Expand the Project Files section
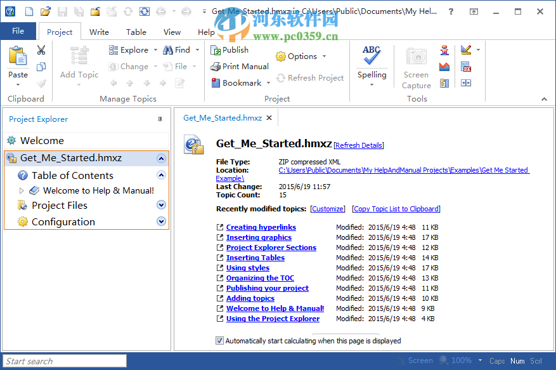The image size is (556, 370). (162, 205)
